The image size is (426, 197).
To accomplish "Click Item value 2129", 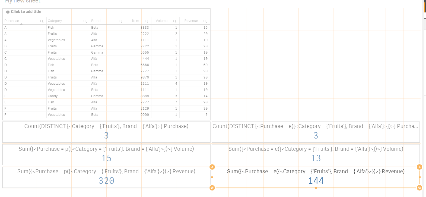I will pyautogui.click(x=145, y=109).
